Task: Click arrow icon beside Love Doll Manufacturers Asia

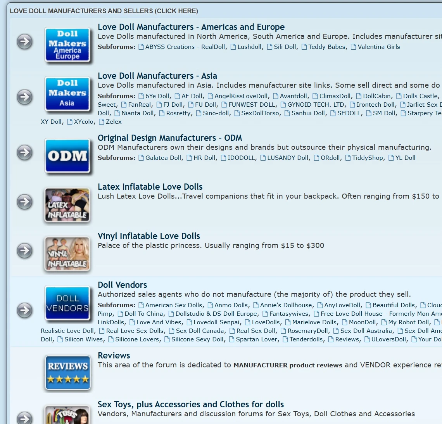Action: [x=24, y=97]
